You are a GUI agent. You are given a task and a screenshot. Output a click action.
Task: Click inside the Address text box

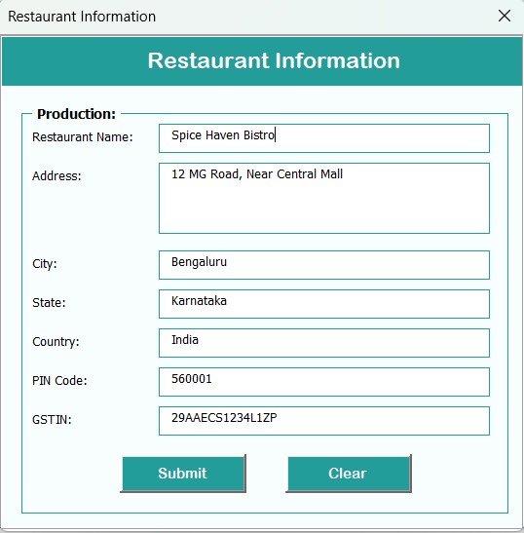(323, 198)
